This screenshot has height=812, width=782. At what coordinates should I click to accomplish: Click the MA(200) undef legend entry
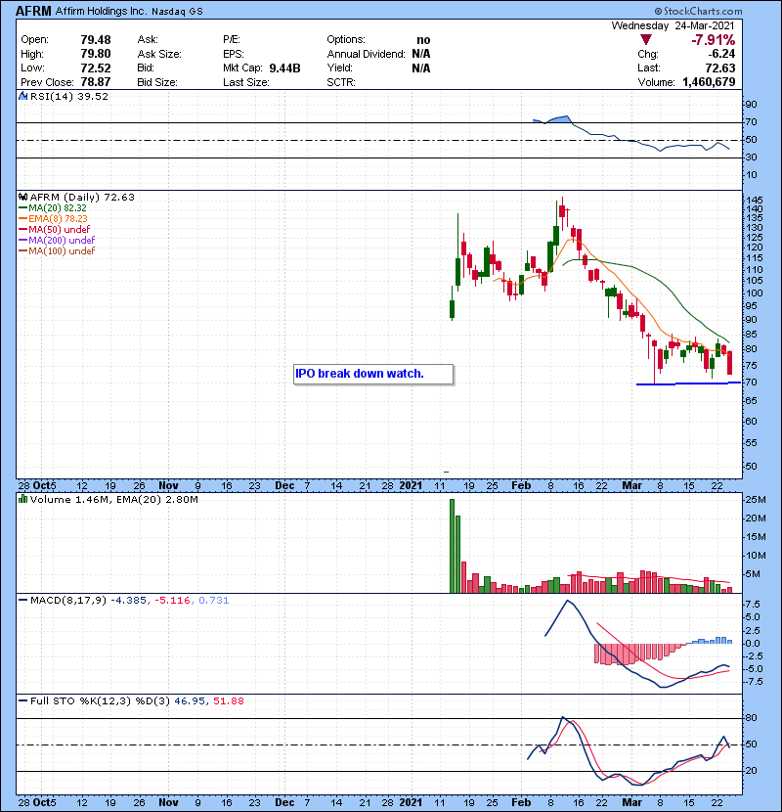[x=57, y=240]
